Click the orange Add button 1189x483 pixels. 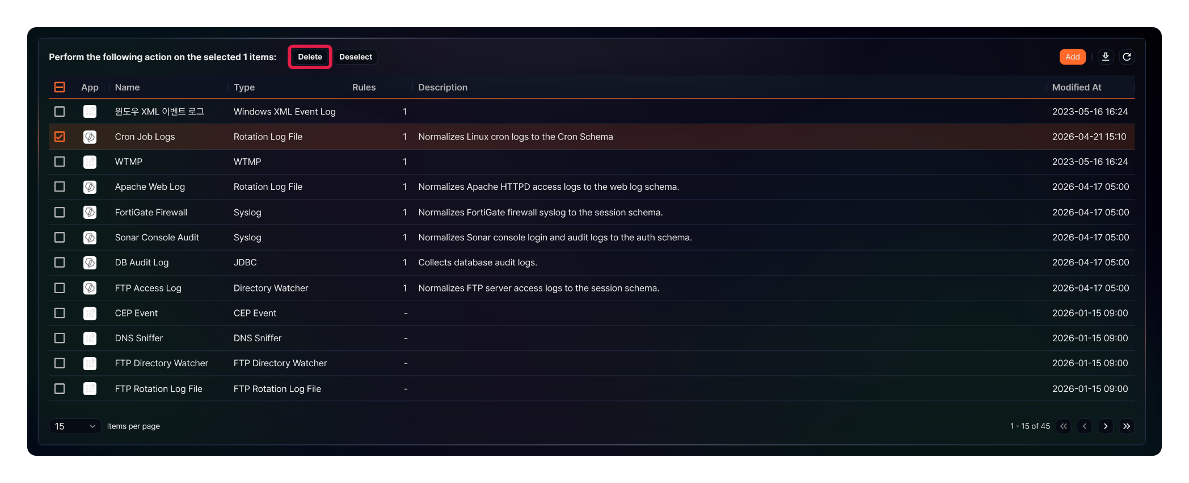pyautogui.click(x=1072, y=57)
